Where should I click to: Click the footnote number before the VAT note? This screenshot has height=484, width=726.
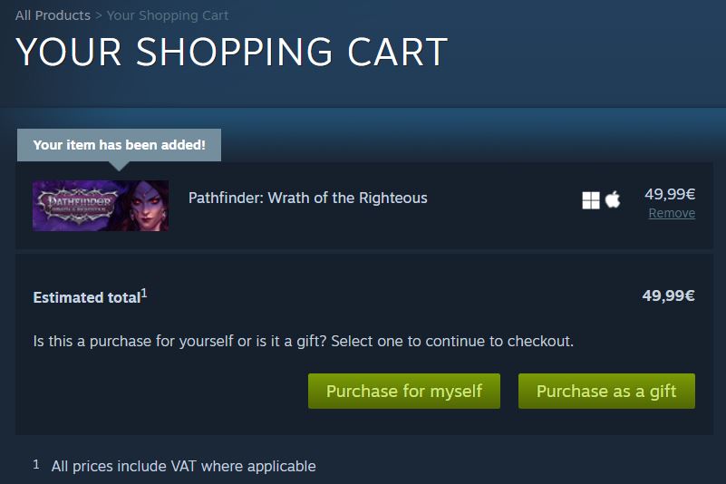pyautogui.click(x=36, y=465)
